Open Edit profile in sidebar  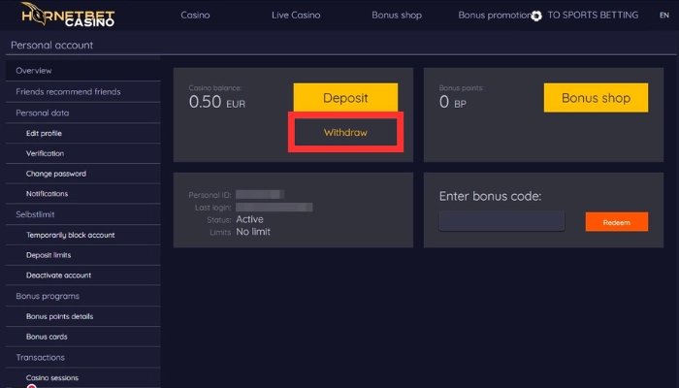click(x=44, y=133)
